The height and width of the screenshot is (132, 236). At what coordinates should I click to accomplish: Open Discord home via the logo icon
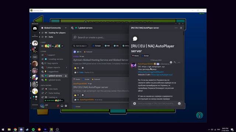[x=35, y=29]
